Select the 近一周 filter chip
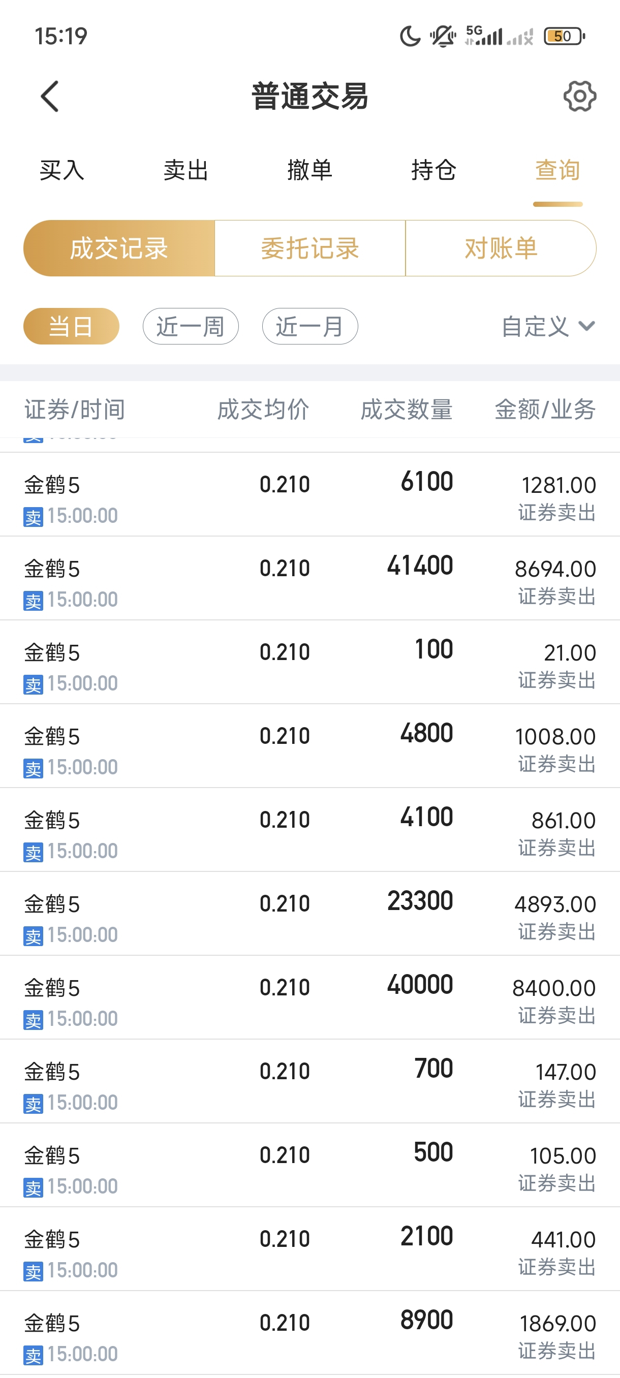This screenshot has width=620, height=1378. point(191,326)
